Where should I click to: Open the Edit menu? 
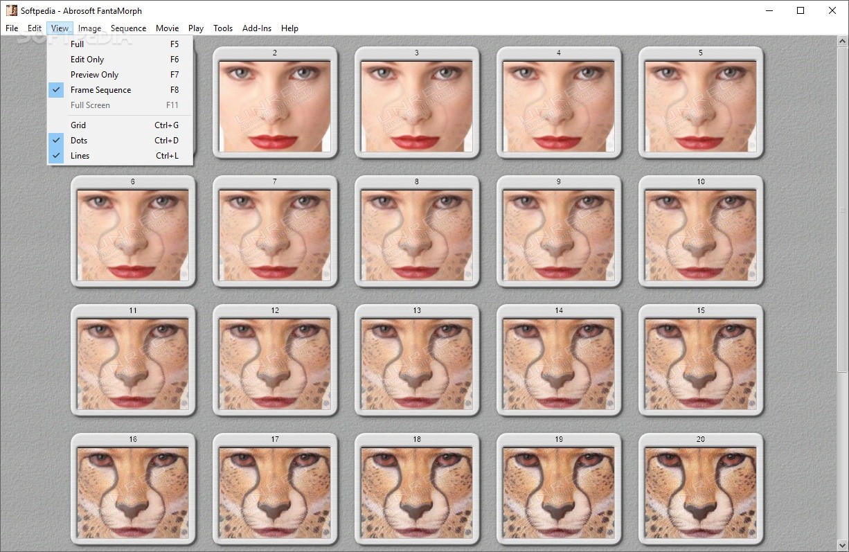tap(35, 28)
